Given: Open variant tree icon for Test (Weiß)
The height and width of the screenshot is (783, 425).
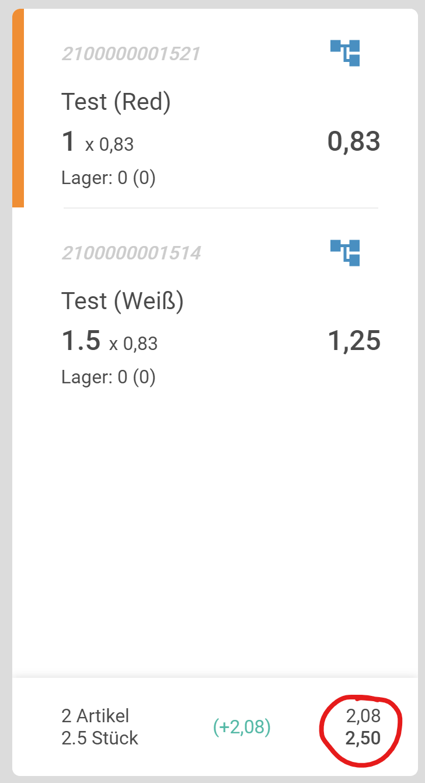Looking at the screenshot, I should [345, 252].
